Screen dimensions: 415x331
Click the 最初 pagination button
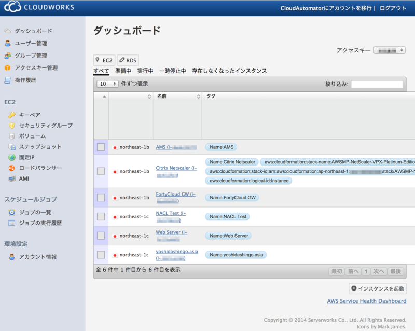[337, 271]
